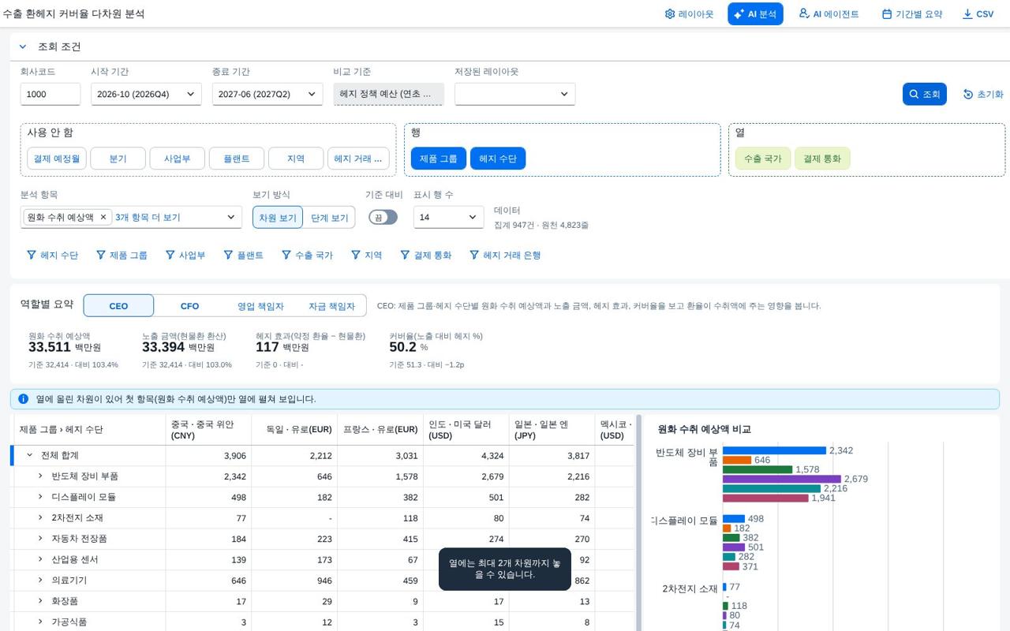Select the 영업 책임자 role tab
The width and height of the screenshot is (1010, 631).
click(x=260, y=306)
